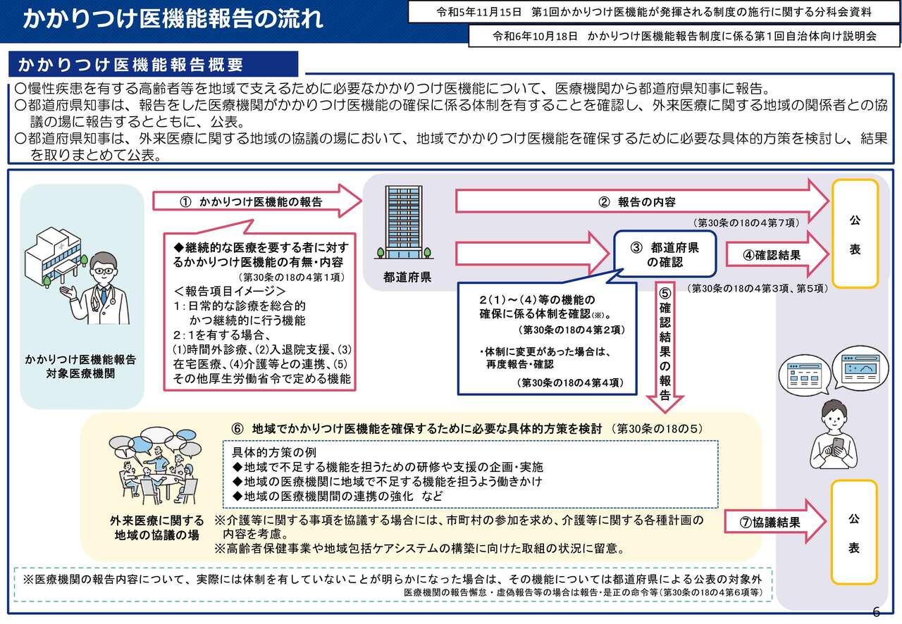902x624 pixels.
Task: Click the 令和6年10月18日 source note box
Action: coord(684,35)
